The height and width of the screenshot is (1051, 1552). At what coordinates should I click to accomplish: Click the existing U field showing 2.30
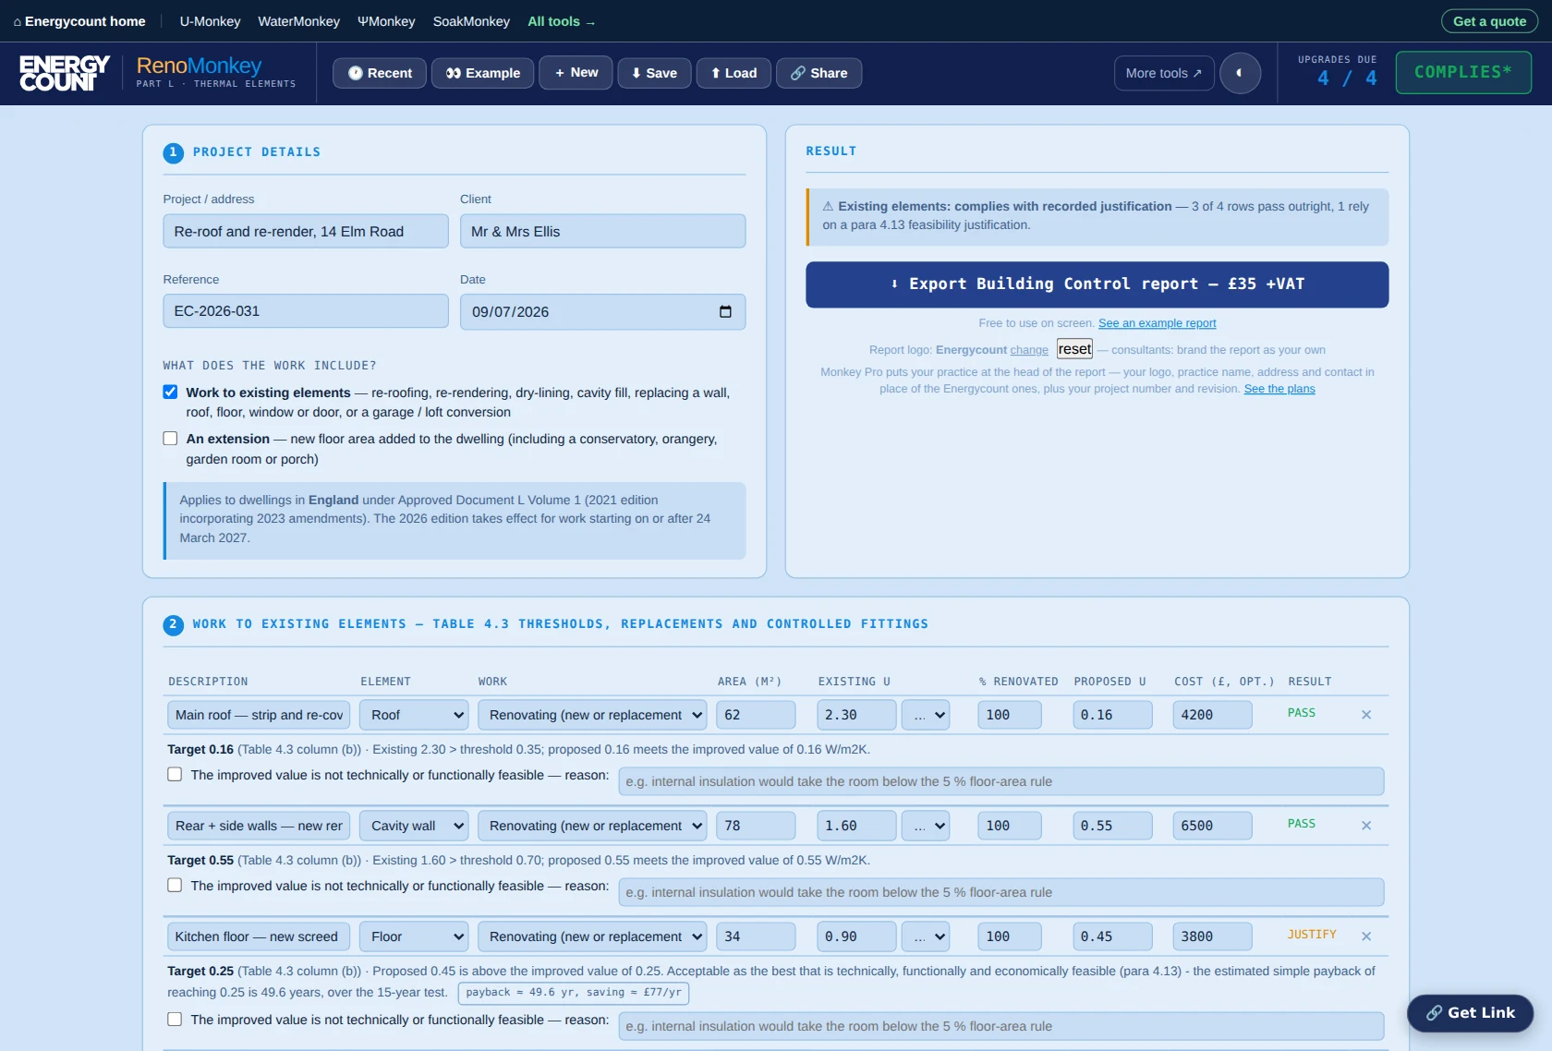pyautogui.click(x=856, y=715)
